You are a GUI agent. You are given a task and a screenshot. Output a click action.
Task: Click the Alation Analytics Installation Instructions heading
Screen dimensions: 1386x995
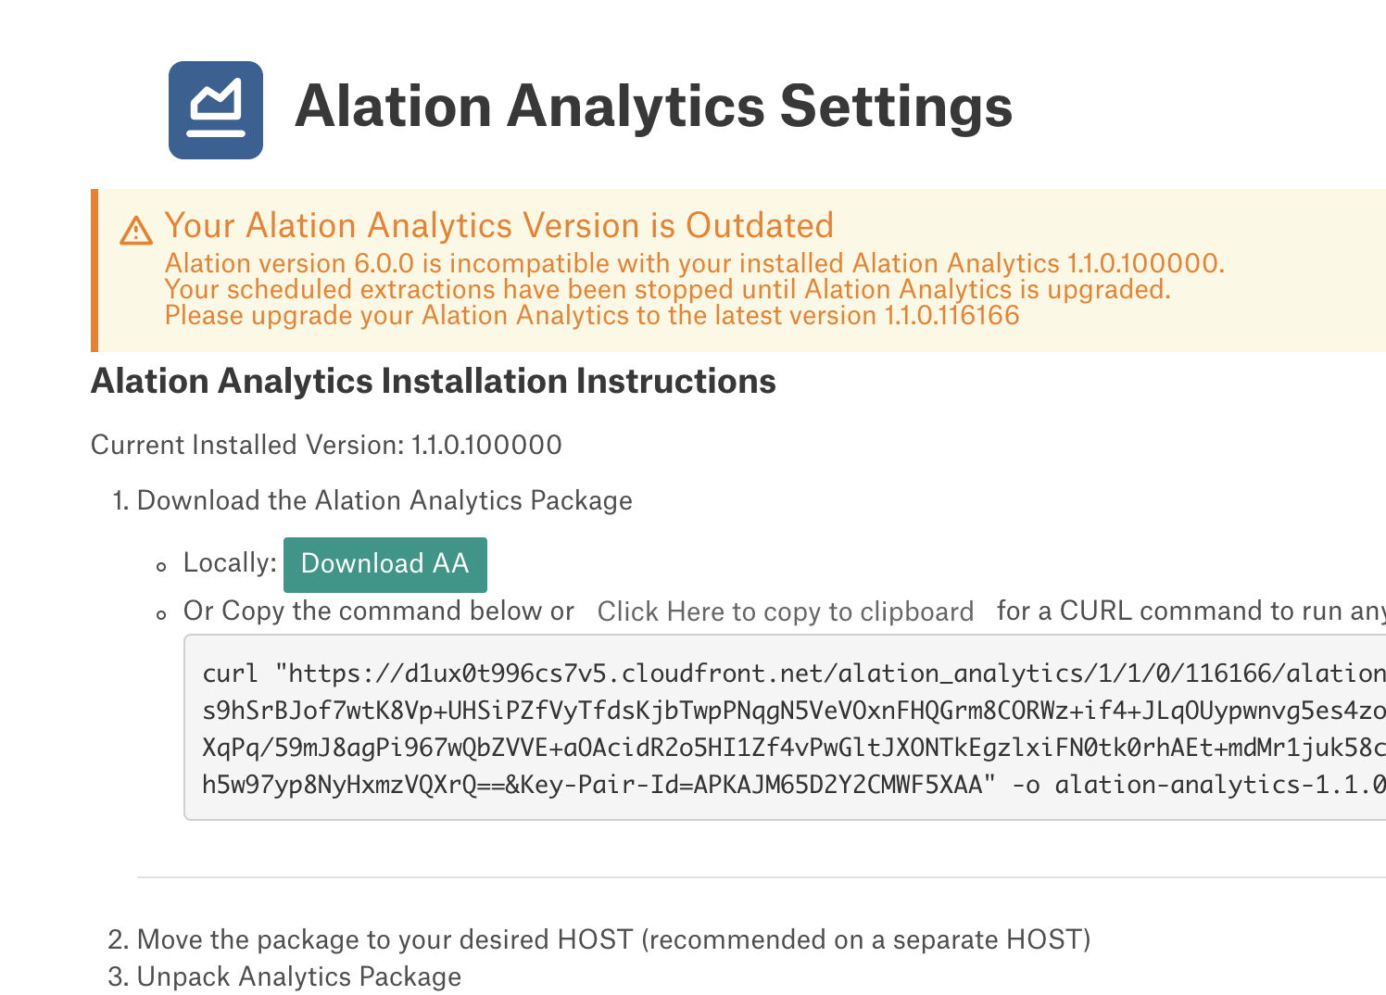[x=434, y=381]
